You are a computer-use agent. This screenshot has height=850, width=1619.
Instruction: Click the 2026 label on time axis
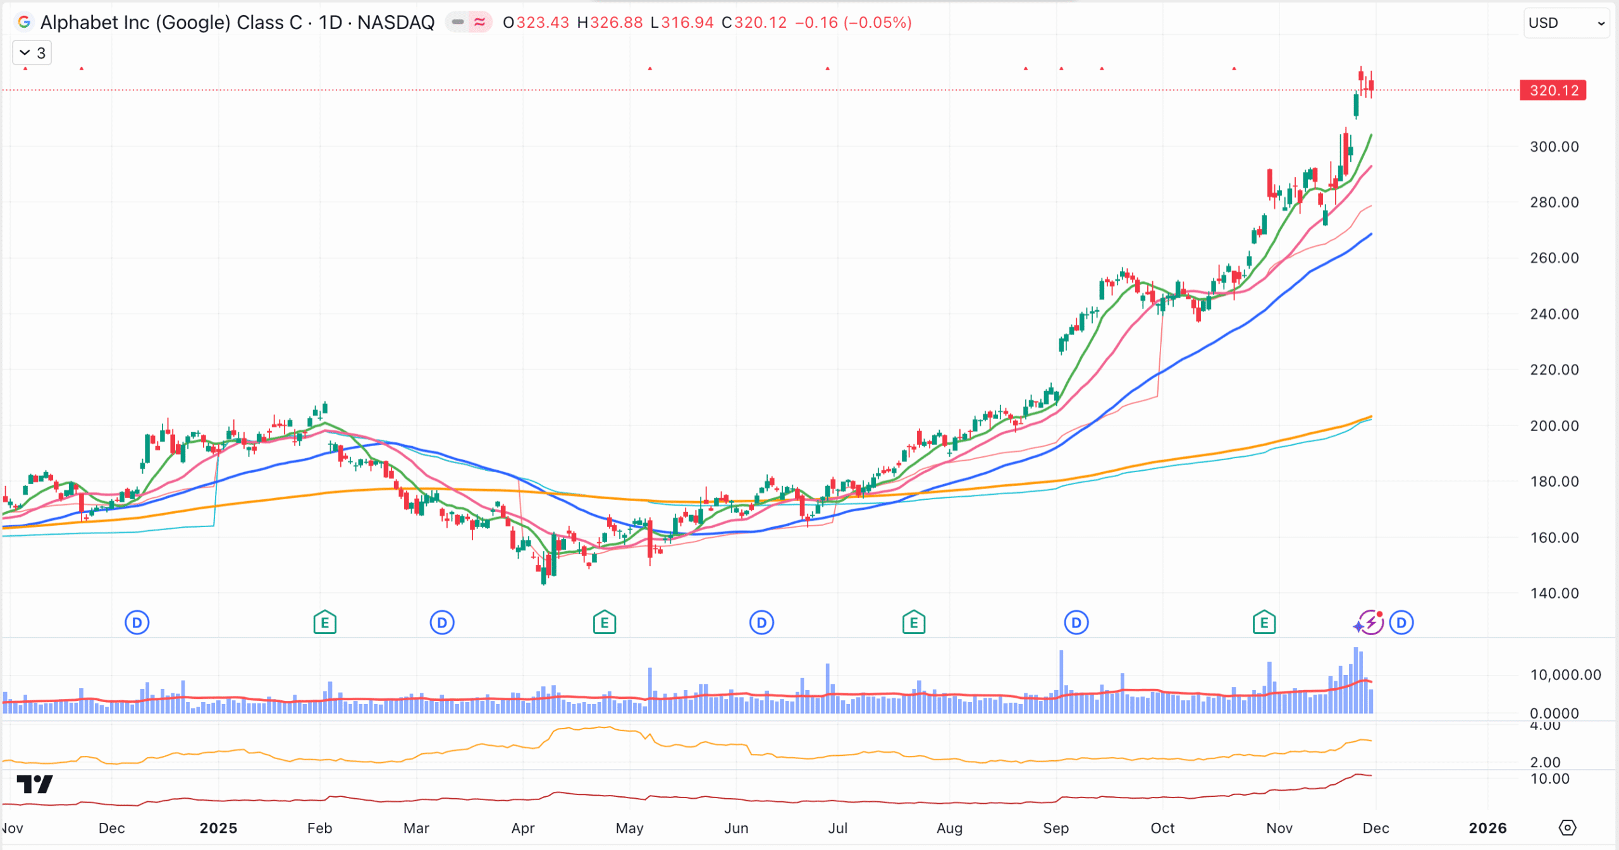pos(1487,828)
